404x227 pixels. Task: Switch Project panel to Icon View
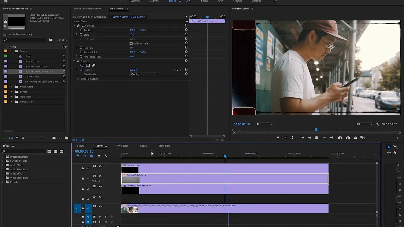pos(17,138)
